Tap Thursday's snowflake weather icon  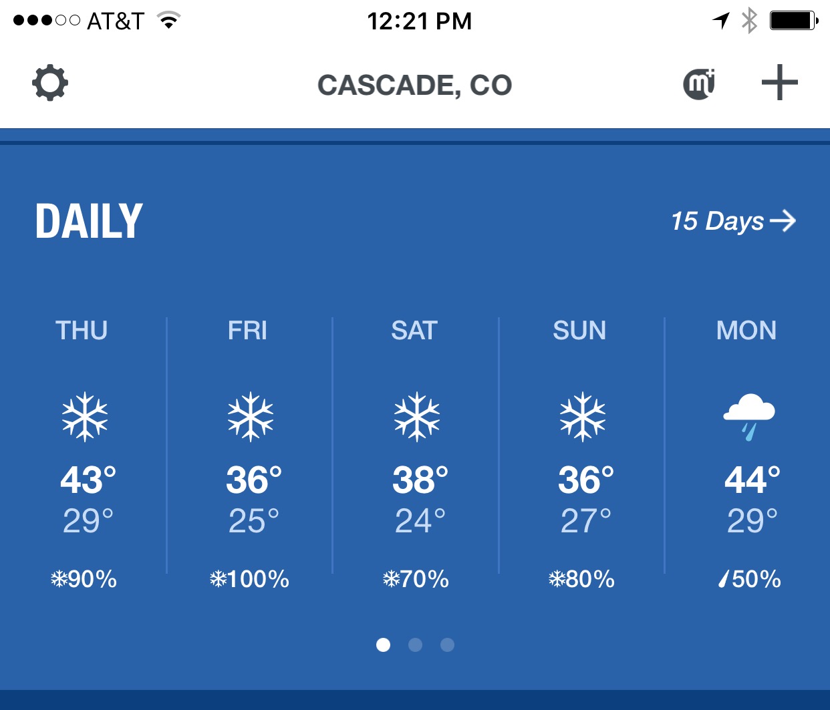(x=85, y=417)
